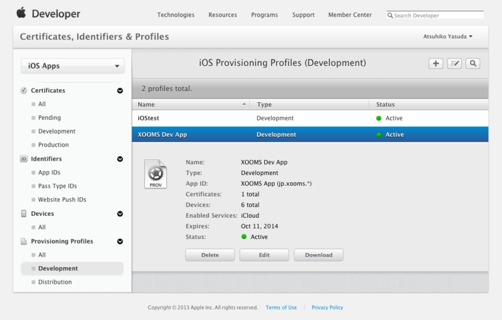Sort by the Type column header
Screen dimensions: 502x320
pyautogui.click(x=309, y=104)
